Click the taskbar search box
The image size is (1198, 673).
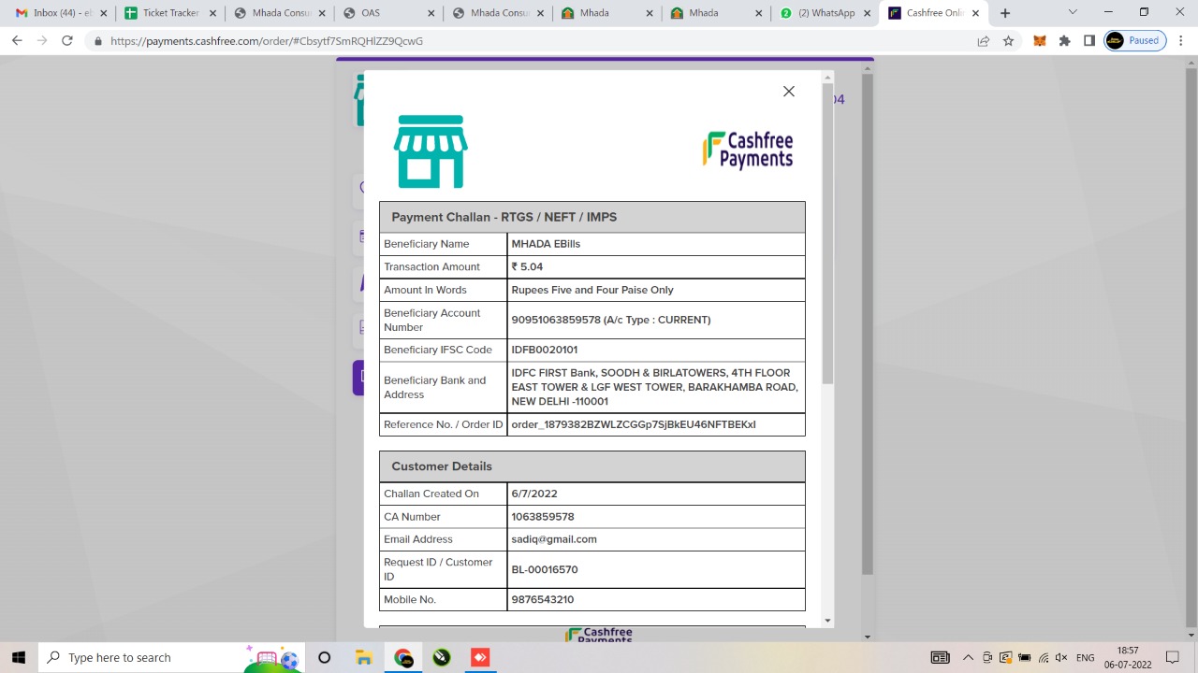click(169, 657)
